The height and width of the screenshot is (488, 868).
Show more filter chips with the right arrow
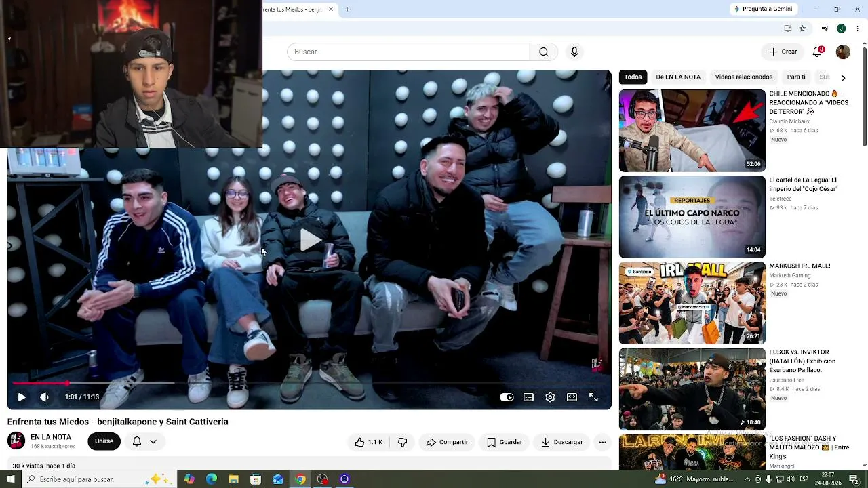click(x=843, y=77)
